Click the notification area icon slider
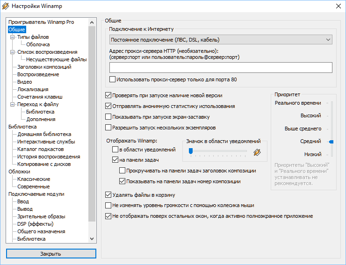 pos(218,151)
